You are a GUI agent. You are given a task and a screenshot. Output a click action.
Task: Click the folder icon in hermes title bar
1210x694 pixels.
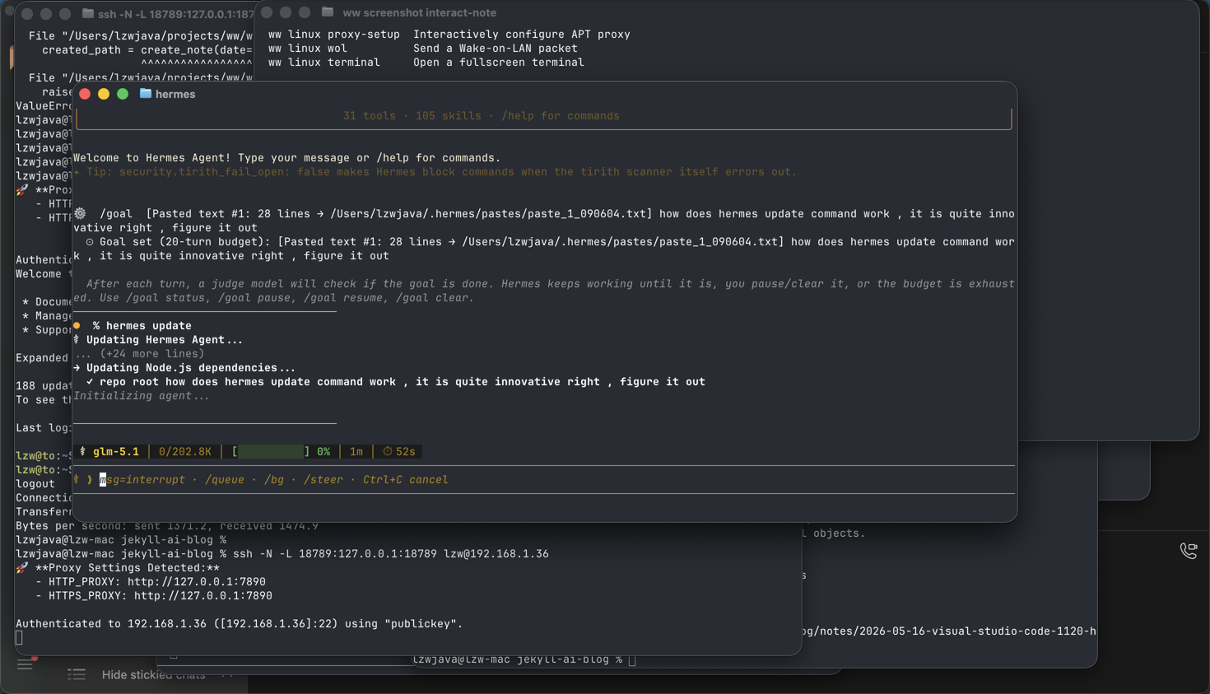146,94
